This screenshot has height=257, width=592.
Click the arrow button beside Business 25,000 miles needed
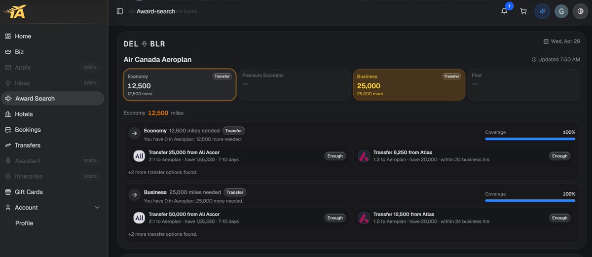click(134, 195)
